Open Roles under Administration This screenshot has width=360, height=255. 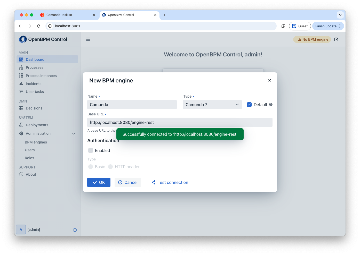(29, 158)
